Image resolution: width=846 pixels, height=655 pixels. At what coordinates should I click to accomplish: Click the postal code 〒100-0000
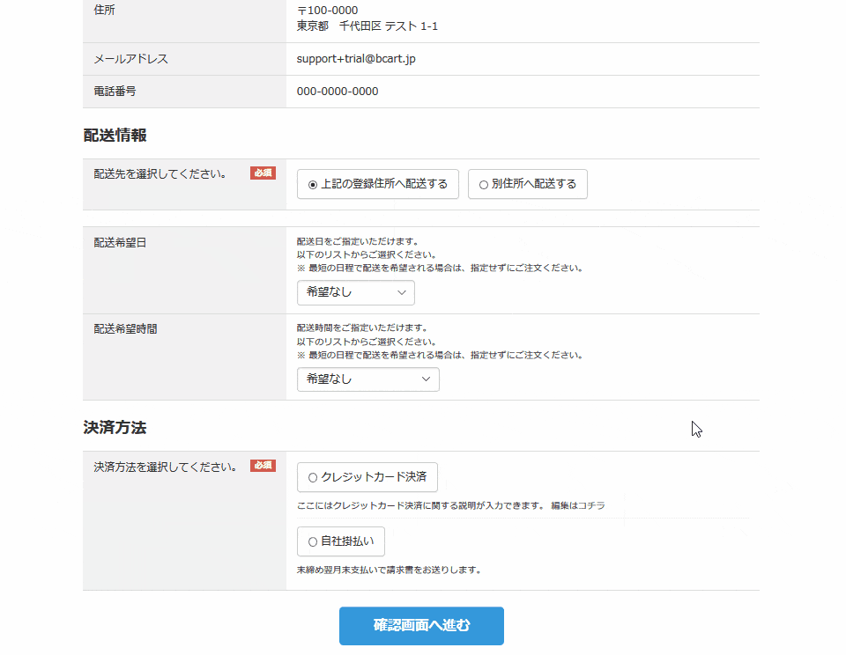coord(328,11)
